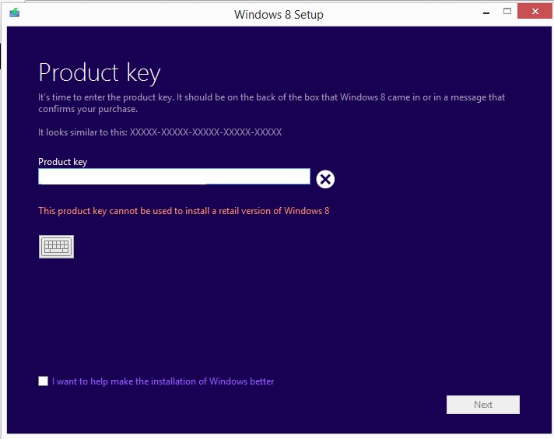The image size is (554, 439).
Task: Click "It looks similar to this" text
Action: pyautogui.click(x=82, y=132)
